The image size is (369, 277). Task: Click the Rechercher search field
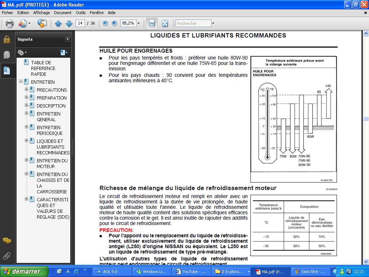(194, 23)
